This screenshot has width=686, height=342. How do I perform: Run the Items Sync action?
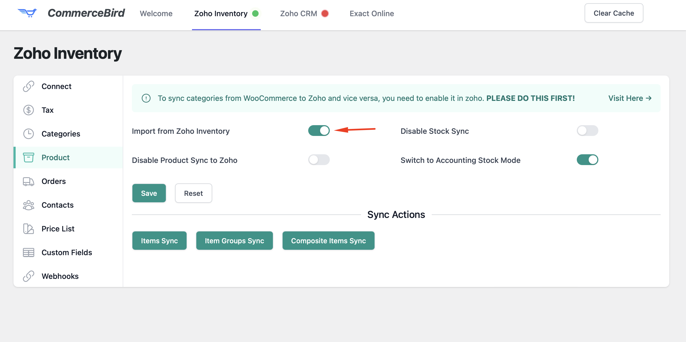click(x=159, y=241)
